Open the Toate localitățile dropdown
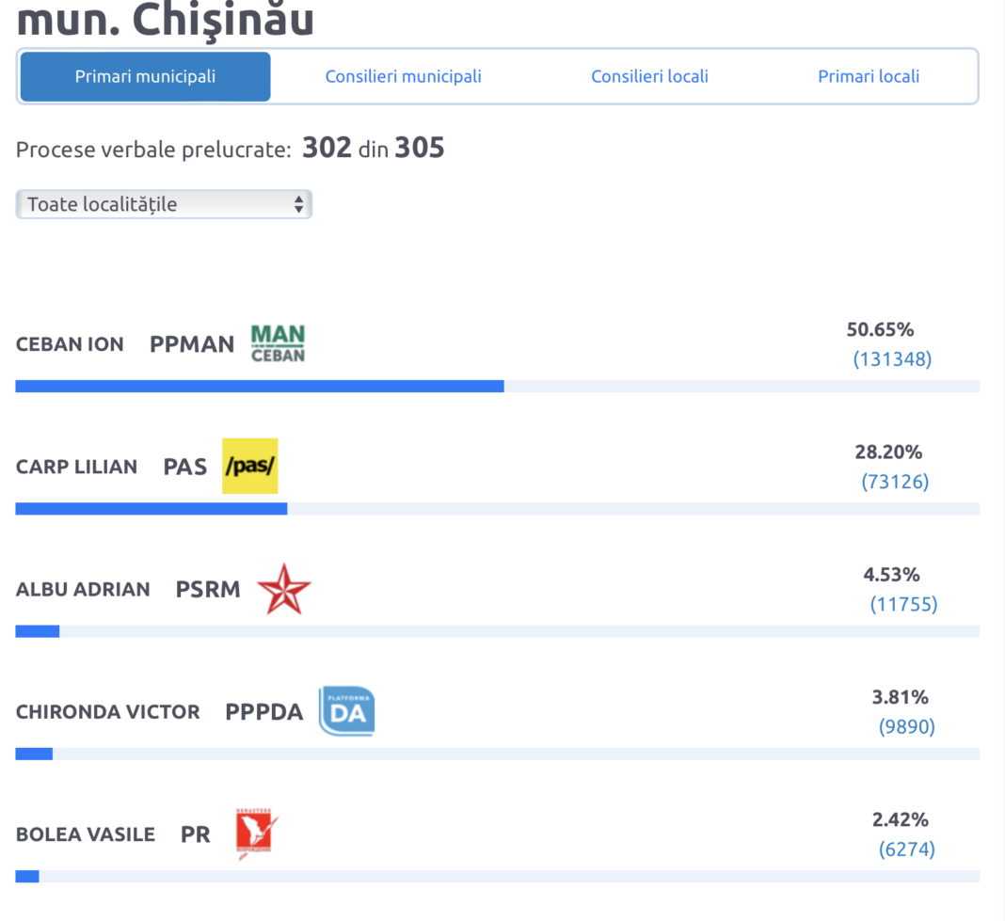The image size is (1005, 921). [x=164, y=204]
